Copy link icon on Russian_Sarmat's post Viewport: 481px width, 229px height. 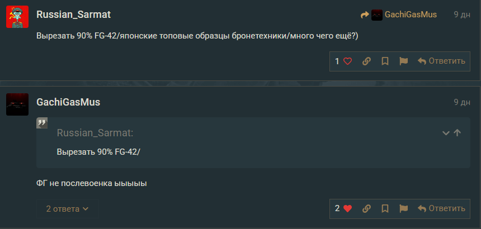coord(367,61)
